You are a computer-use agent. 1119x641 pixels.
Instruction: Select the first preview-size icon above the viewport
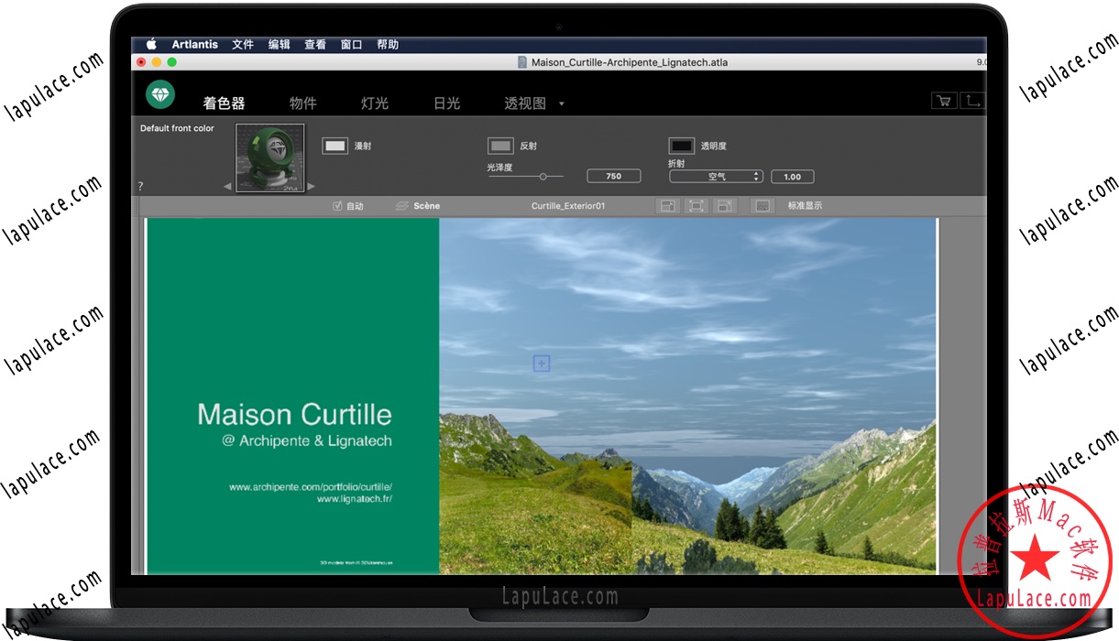pos(667,205)
